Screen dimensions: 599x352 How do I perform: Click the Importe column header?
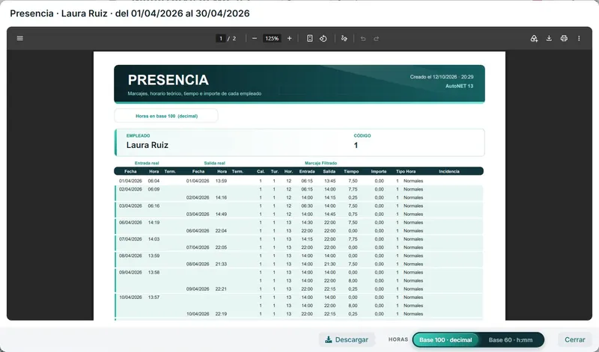pyautogui.click(x=379, y=171)
